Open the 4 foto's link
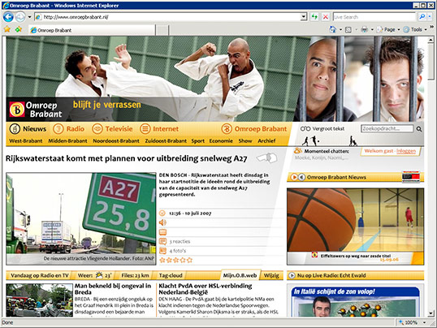The height and width of the screenshot is (328, 437). (178, 251)
